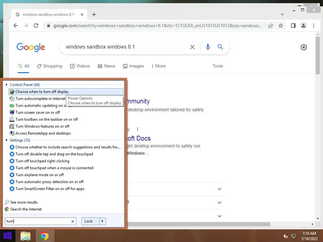Clear the Google search query
The image size is (323, 242).
(192, 47)
